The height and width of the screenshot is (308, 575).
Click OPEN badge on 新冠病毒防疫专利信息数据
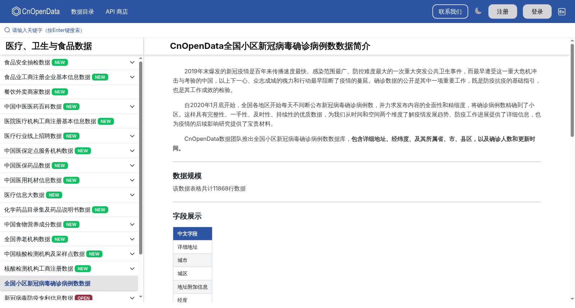click(83, 298)
